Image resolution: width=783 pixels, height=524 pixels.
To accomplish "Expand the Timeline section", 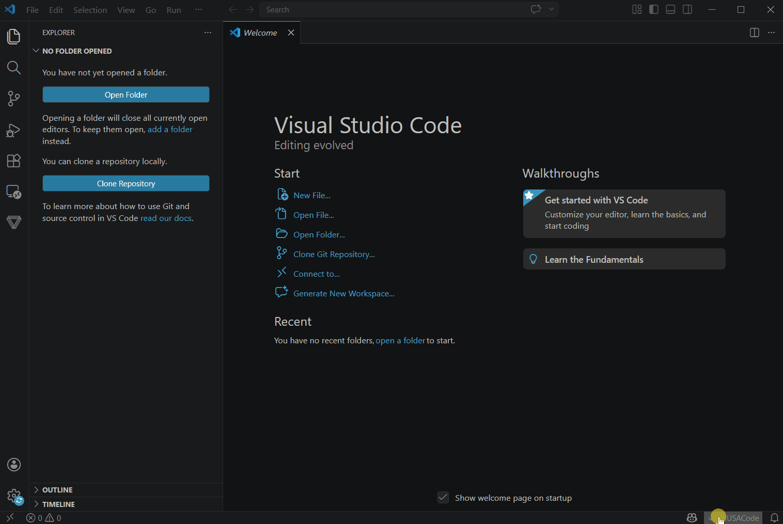I will (126, 504).
